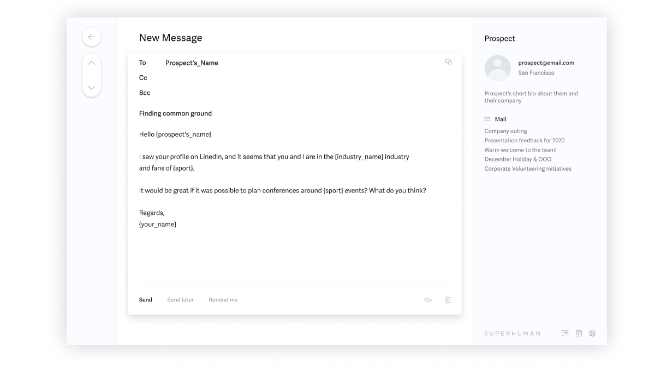Open the 'Company outing' email
Viewport: 655px width, 368px height.
coord(505,131)
